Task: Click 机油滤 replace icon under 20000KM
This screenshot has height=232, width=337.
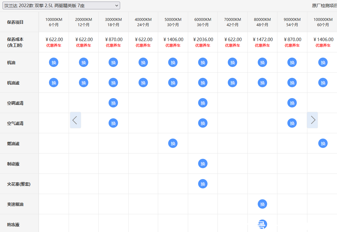Action: click(x=84, y=83)
